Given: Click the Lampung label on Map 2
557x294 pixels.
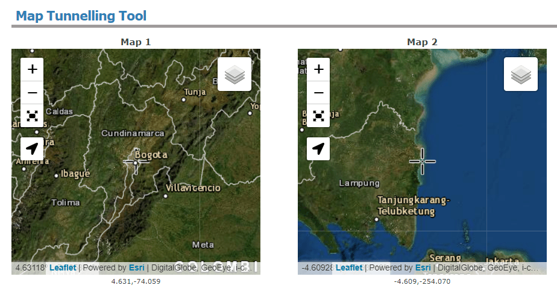Looking at the screenshot, I should (x=359, y=183).
